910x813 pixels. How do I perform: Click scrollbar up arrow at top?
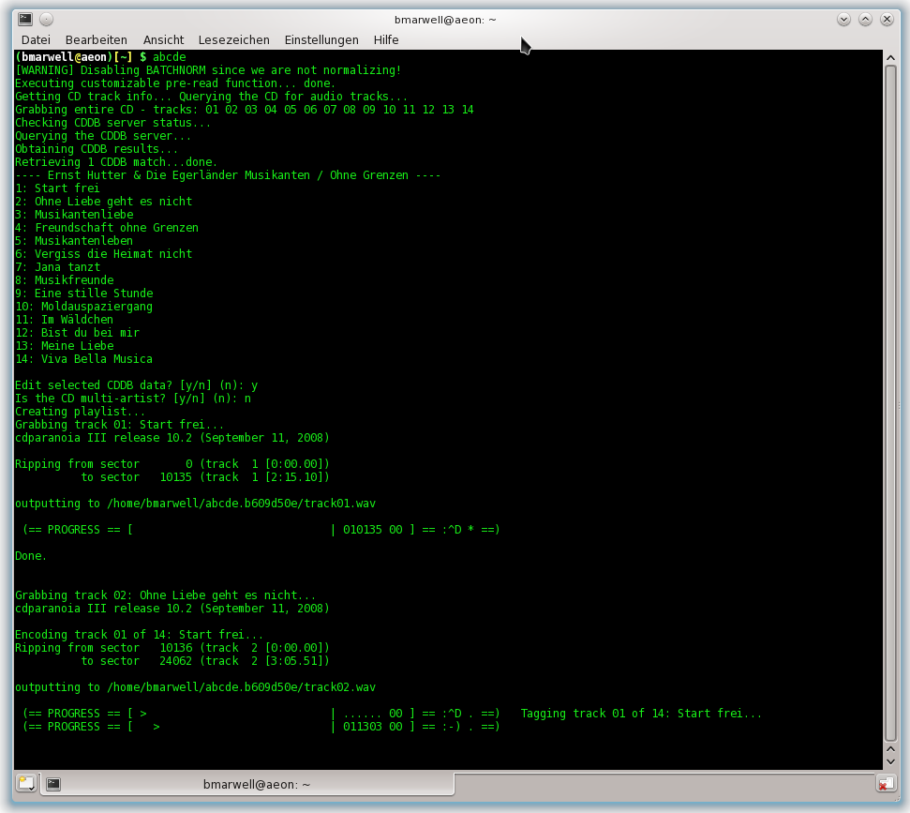pyautogui.click(x=891, y=57)
